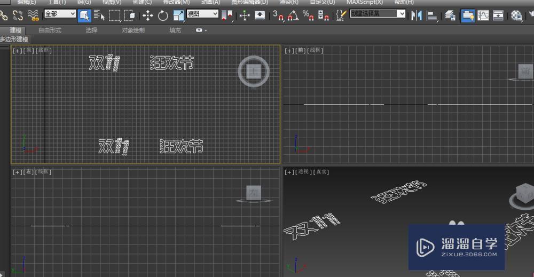
Task: Toggle Window/Crossing selection mode
Action: pyautogui.click(x=130, y=15)
